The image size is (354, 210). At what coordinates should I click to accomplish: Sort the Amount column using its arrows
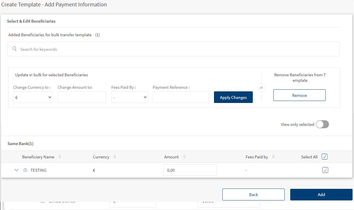click(184, 157)
